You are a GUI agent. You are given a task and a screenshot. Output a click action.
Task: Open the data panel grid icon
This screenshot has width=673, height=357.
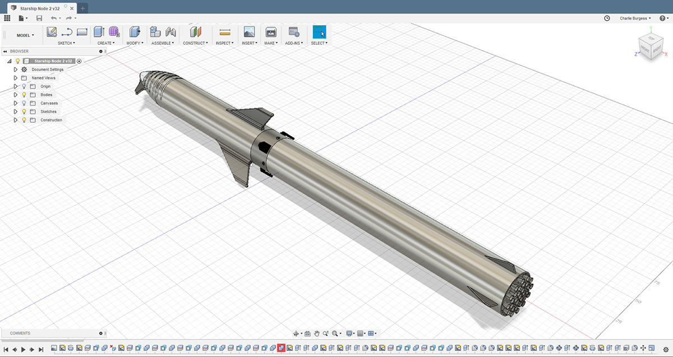pyautogui.click(x=7, y=18)
